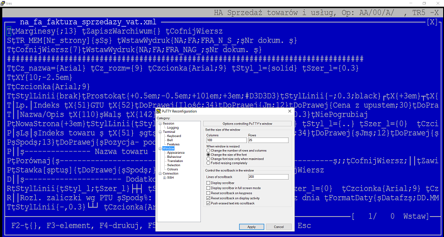This screenshot has height=237, width=444.
Task: Select Connection in the category tree
Action: click(x=170, y=174)
